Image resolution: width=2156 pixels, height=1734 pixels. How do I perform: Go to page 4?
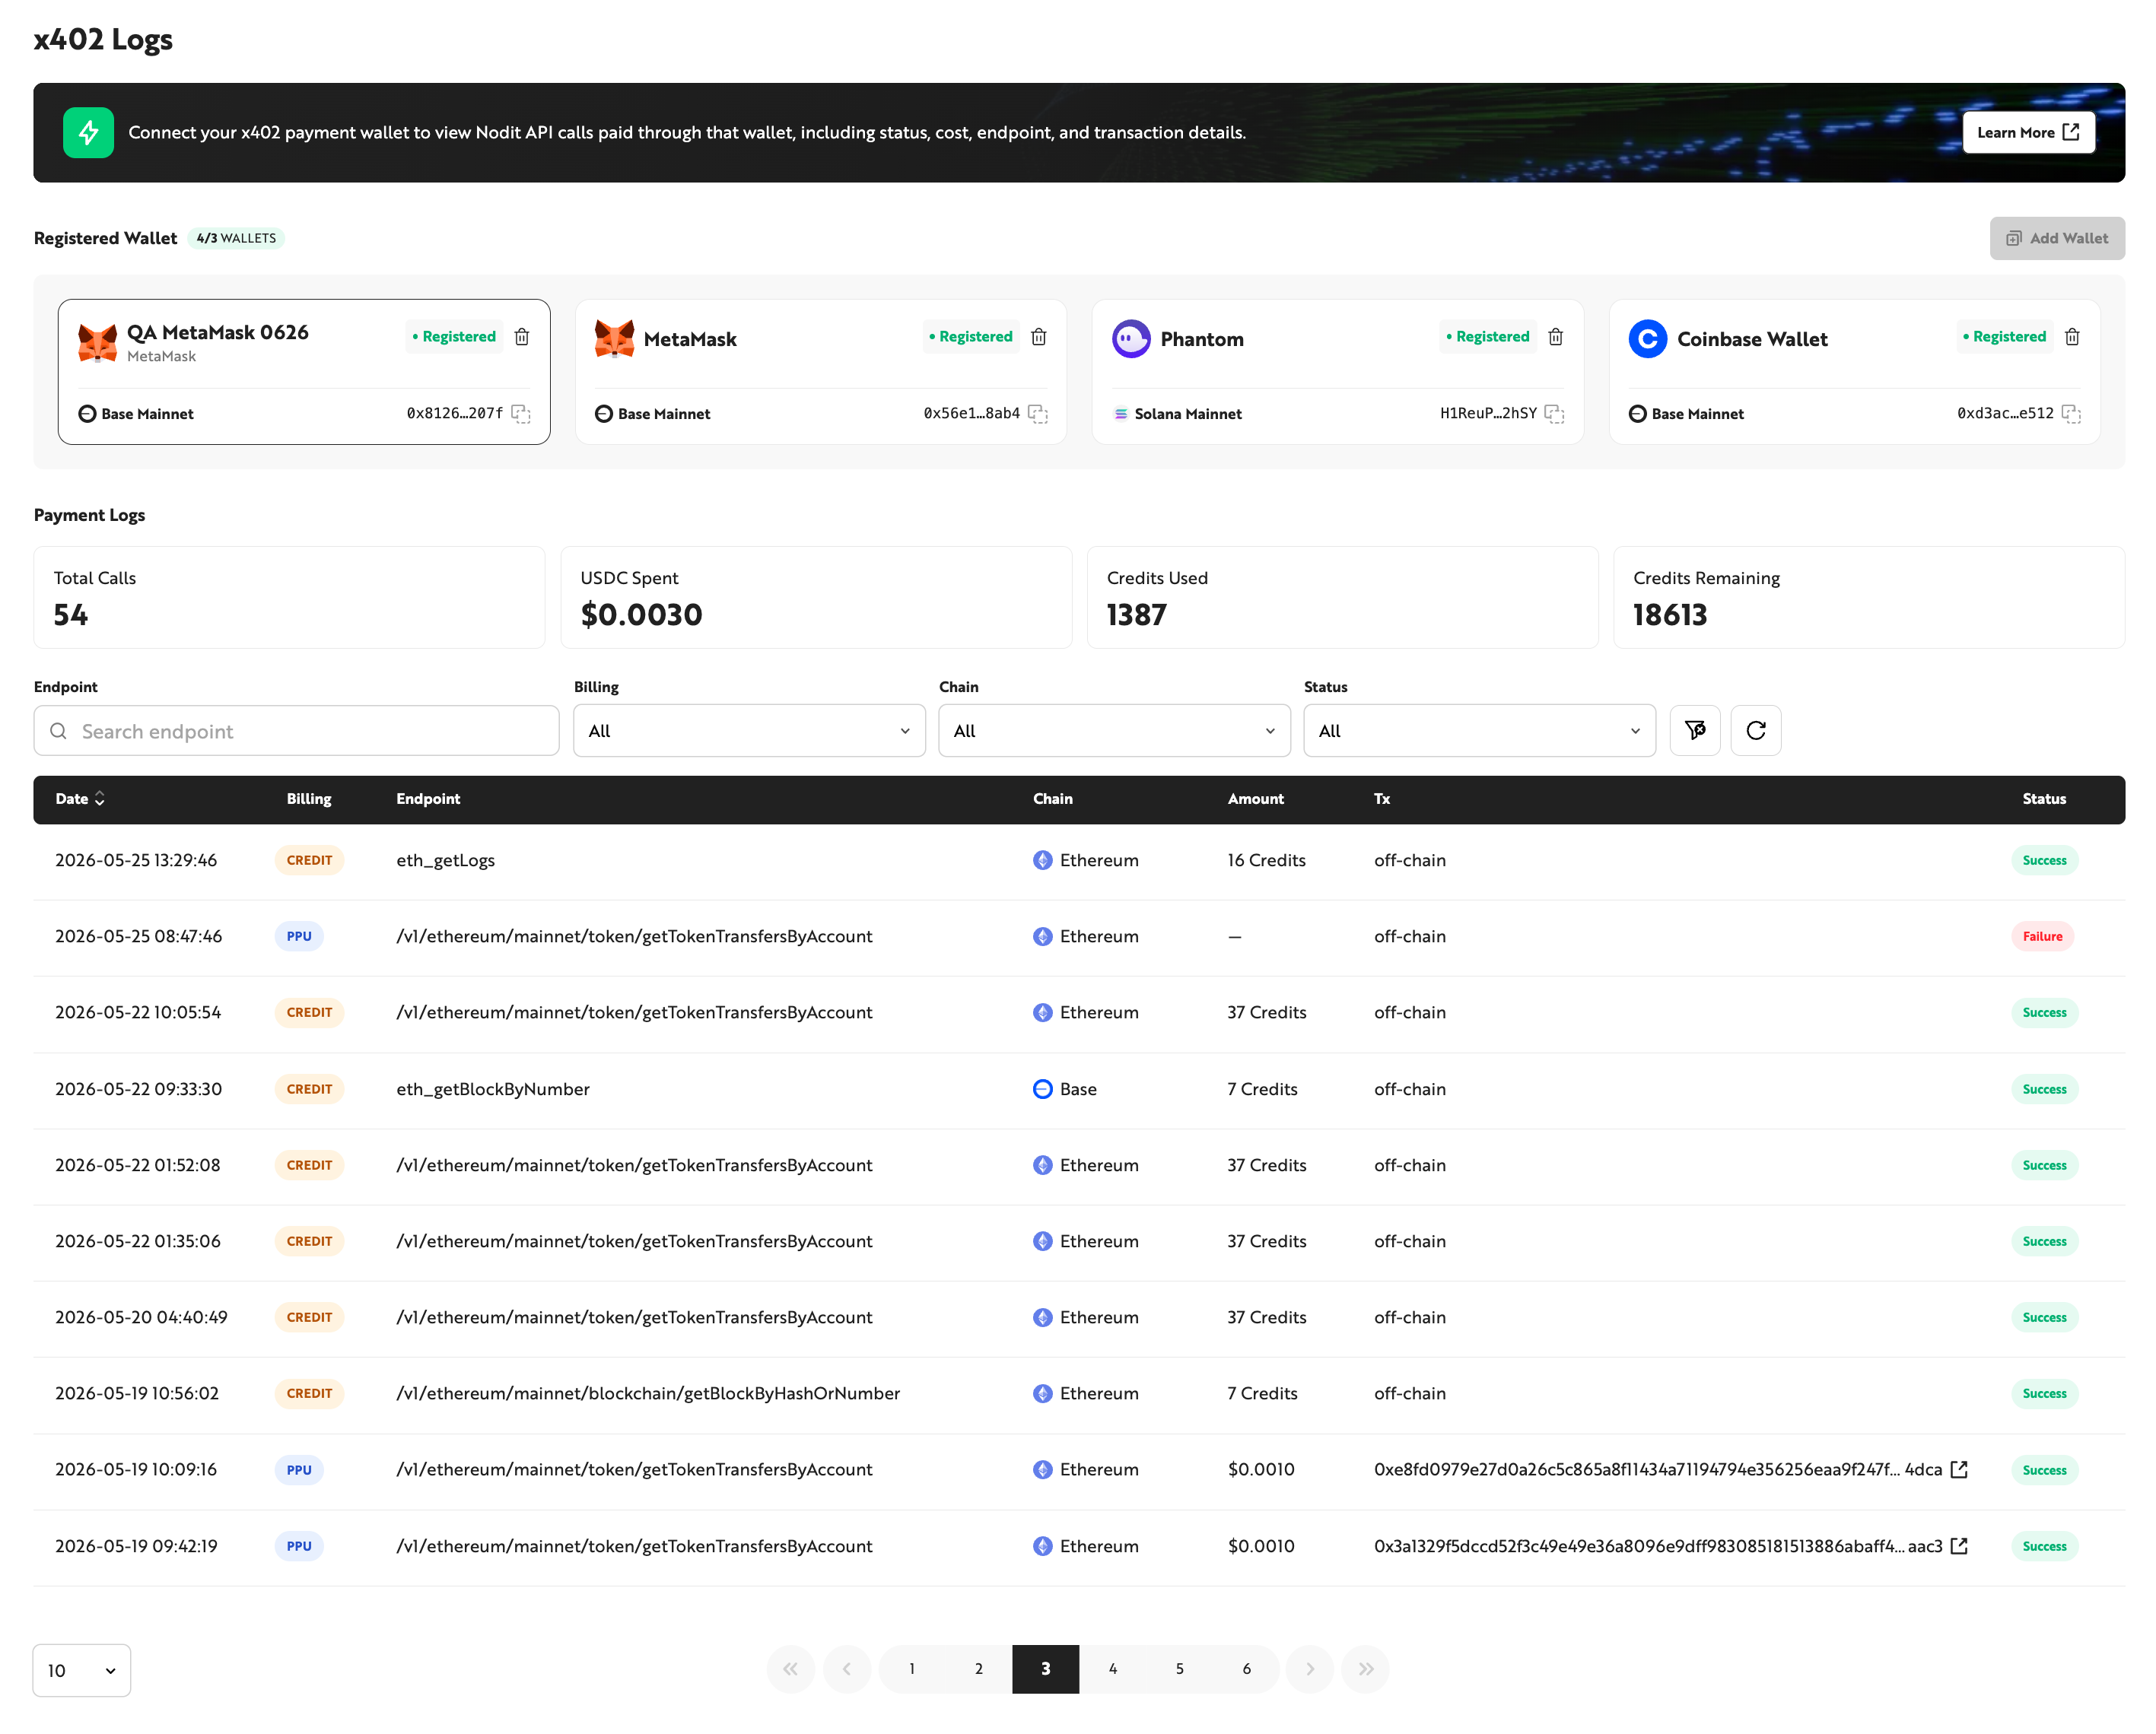pyautogui.click(x=1113, y=1669)
